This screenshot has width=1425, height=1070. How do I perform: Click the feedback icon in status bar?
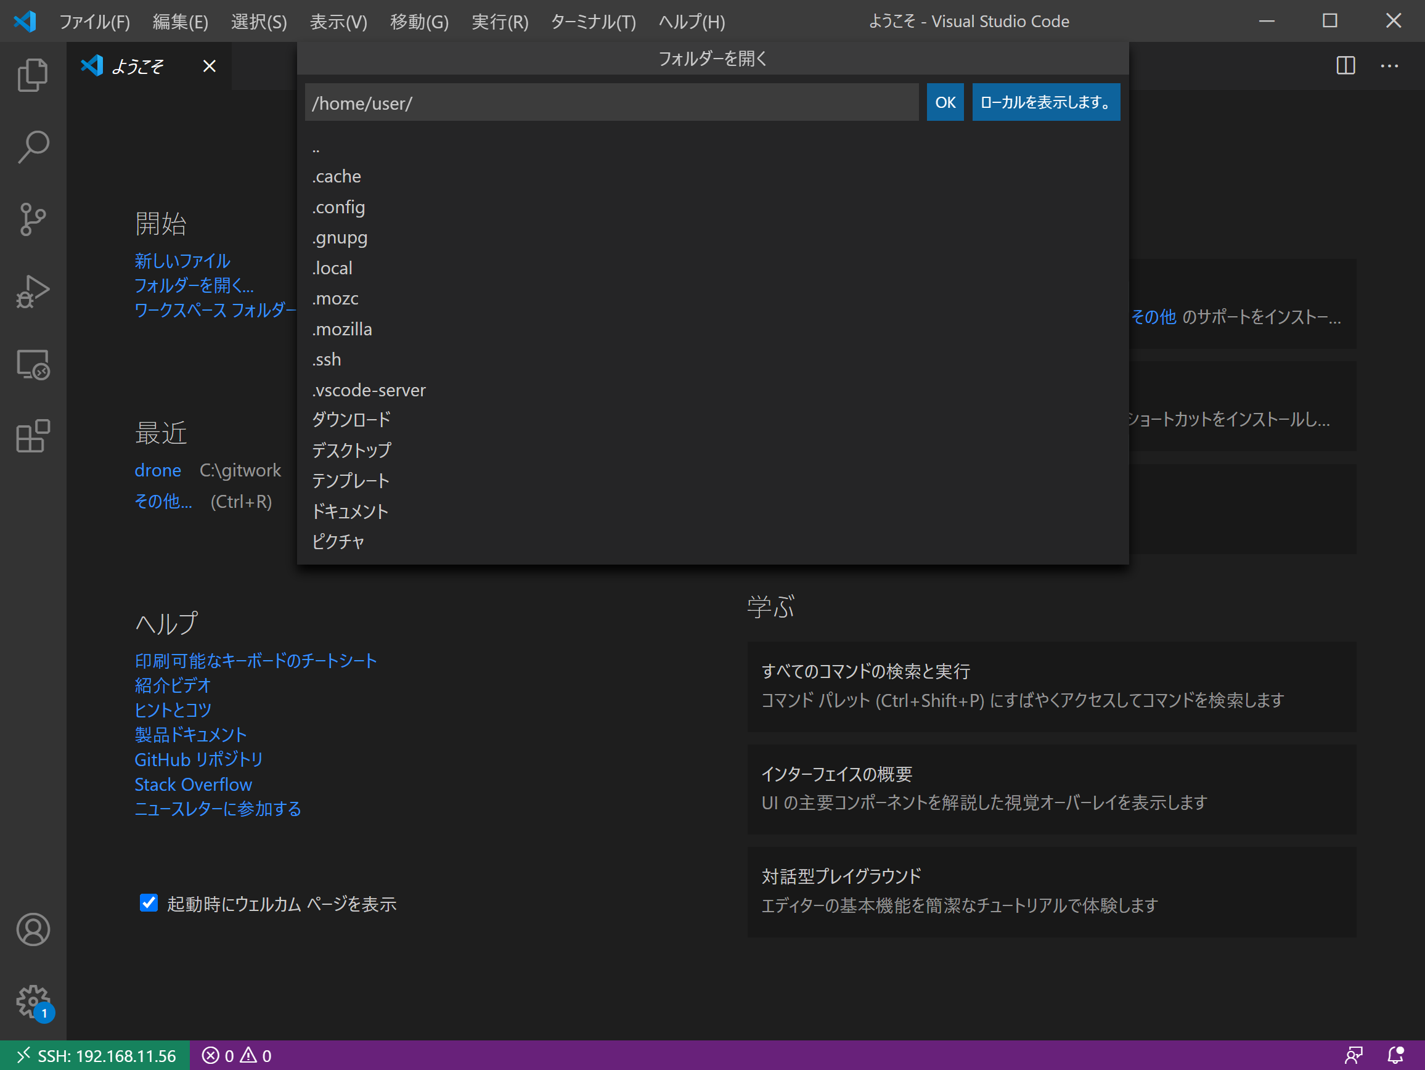pyautogui.click(x=1354, y=1056)
